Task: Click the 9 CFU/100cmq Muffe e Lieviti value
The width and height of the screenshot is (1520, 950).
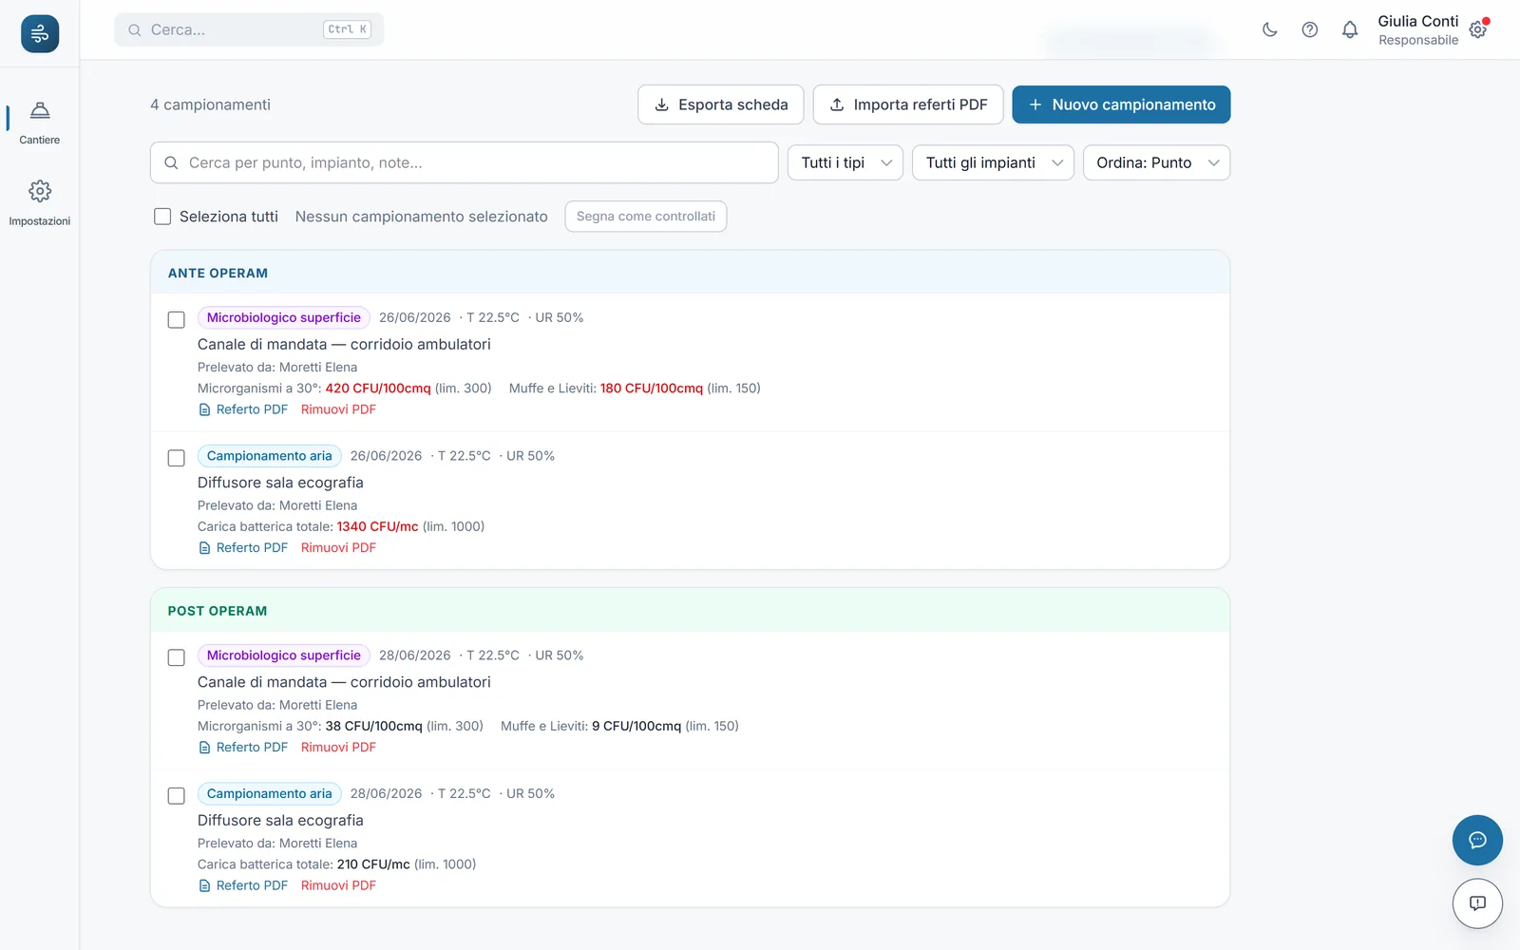Action: 636,726
